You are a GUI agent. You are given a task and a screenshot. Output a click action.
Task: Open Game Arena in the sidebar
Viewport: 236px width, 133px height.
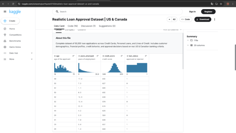(15, 47)
